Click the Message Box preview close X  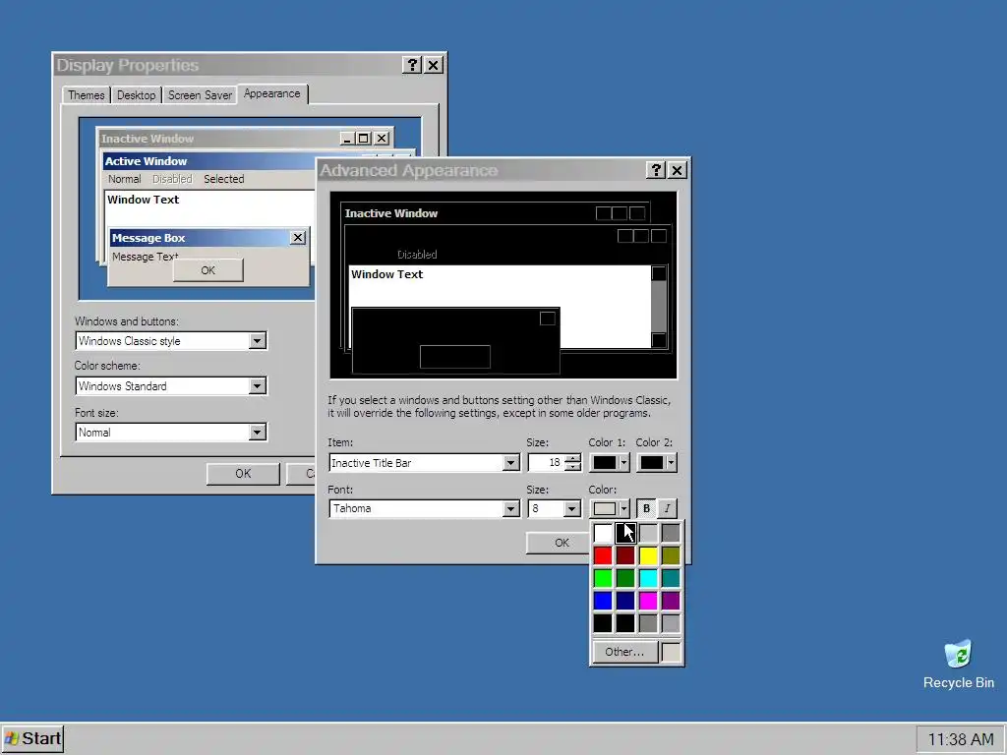click(x=297, y=238)
